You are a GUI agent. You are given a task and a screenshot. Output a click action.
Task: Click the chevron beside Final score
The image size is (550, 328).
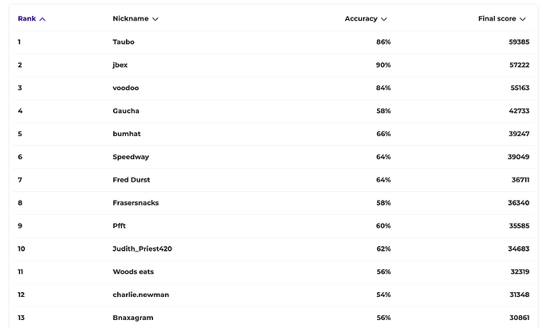point(523,19)
